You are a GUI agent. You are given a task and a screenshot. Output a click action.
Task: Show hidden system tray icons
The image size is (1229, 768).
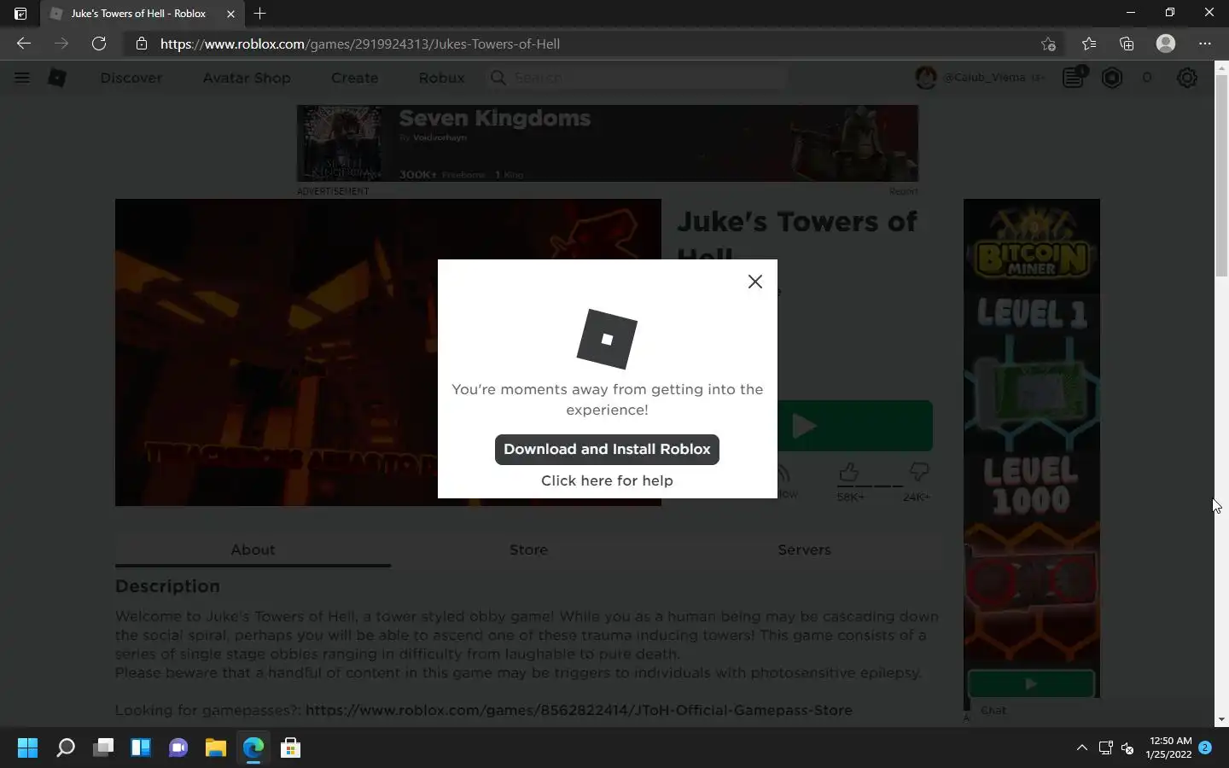(x=1081, y=748)
